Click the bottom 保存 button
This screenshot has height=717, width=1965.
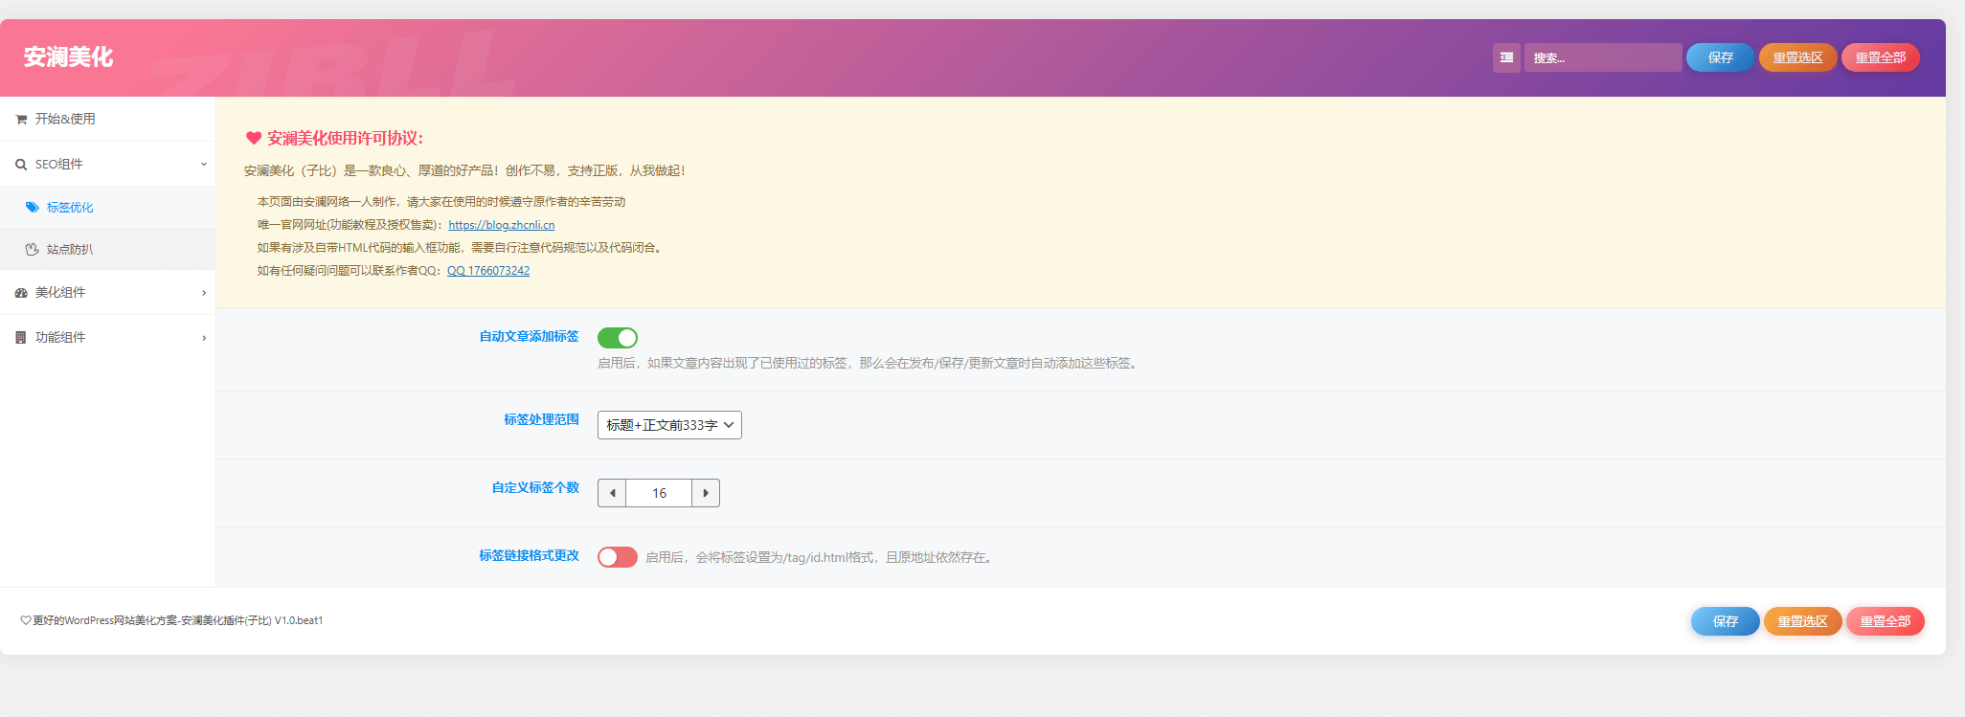point(1726,621)
